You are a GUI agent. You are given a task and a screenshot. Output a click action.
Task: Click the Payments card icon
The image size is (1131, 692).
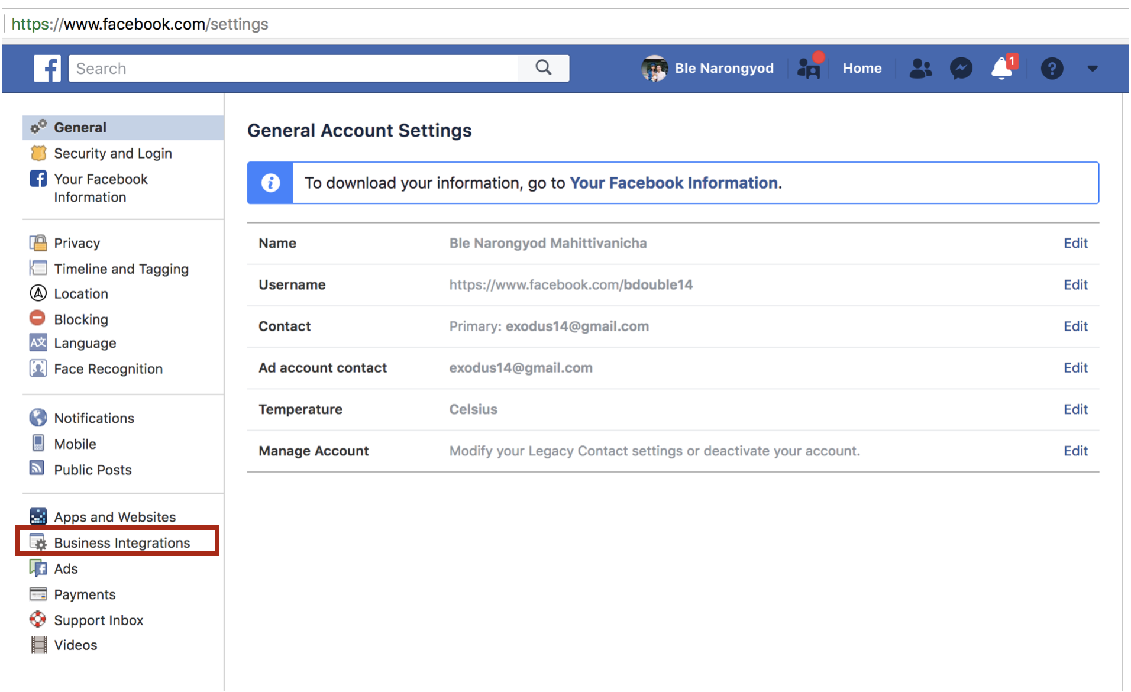click(38, 594)
